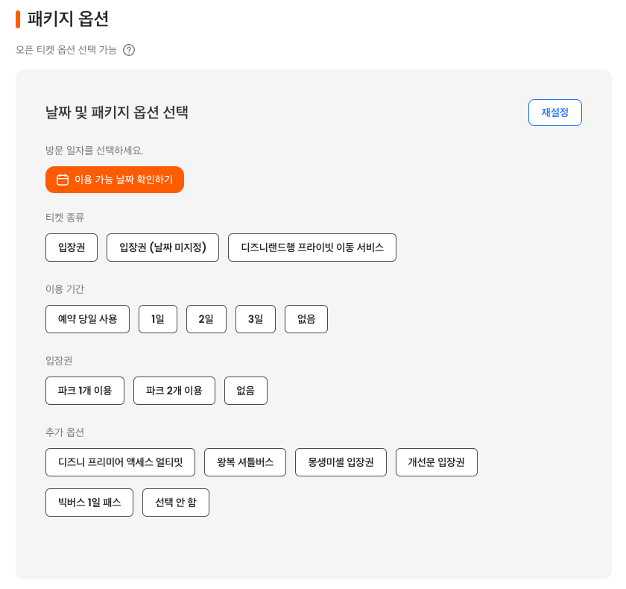Pick the 2일 usage period
The width and height of the screenshot is (626, 589).
[206, 319]
